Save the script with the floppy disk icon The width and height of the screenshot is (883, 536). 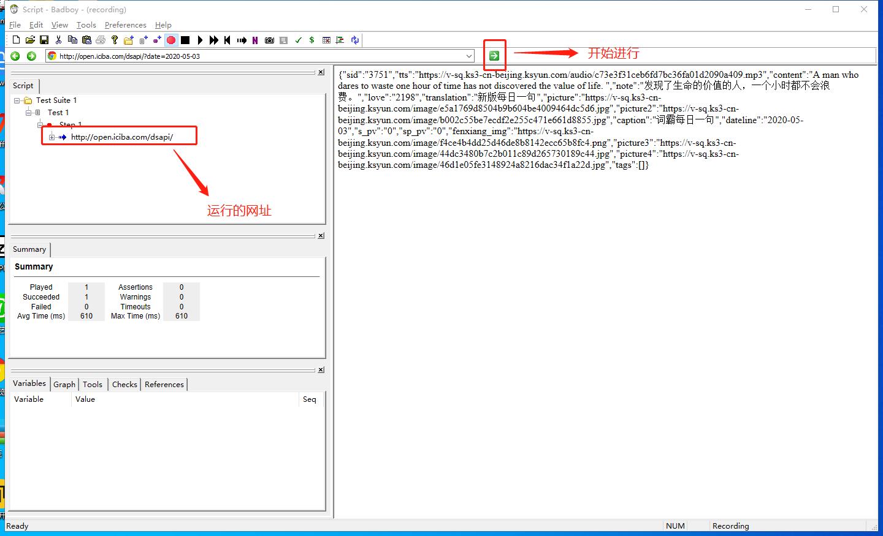click(x=44, y=40)
